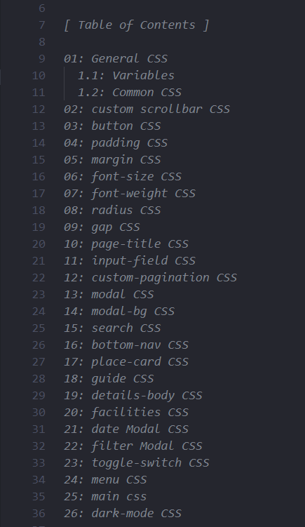Place cursor at '06: font-size CSS'

point(123,176)
